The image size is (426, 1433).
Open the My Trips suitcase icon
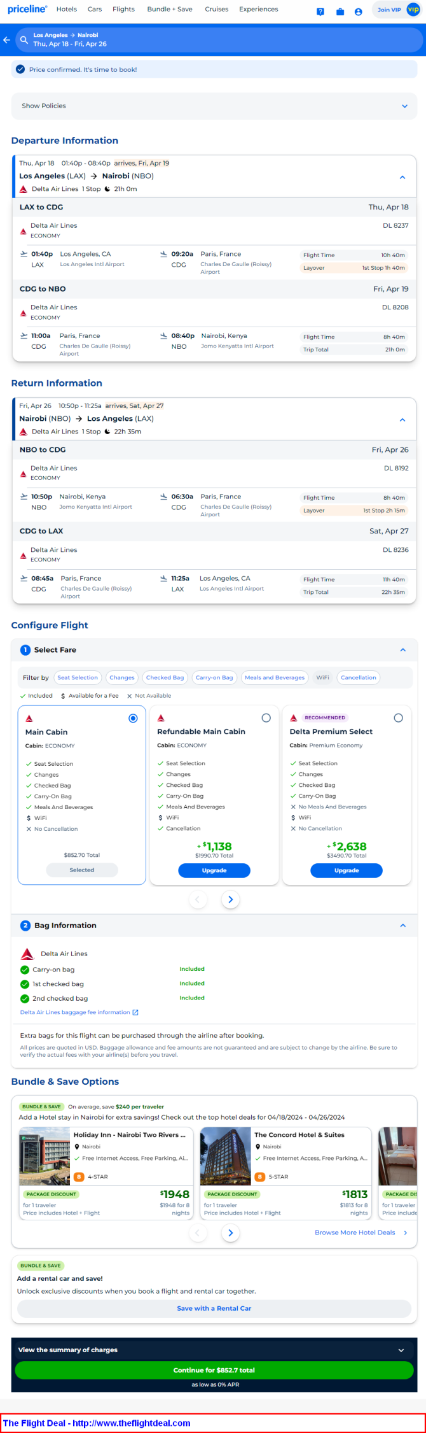340,11
